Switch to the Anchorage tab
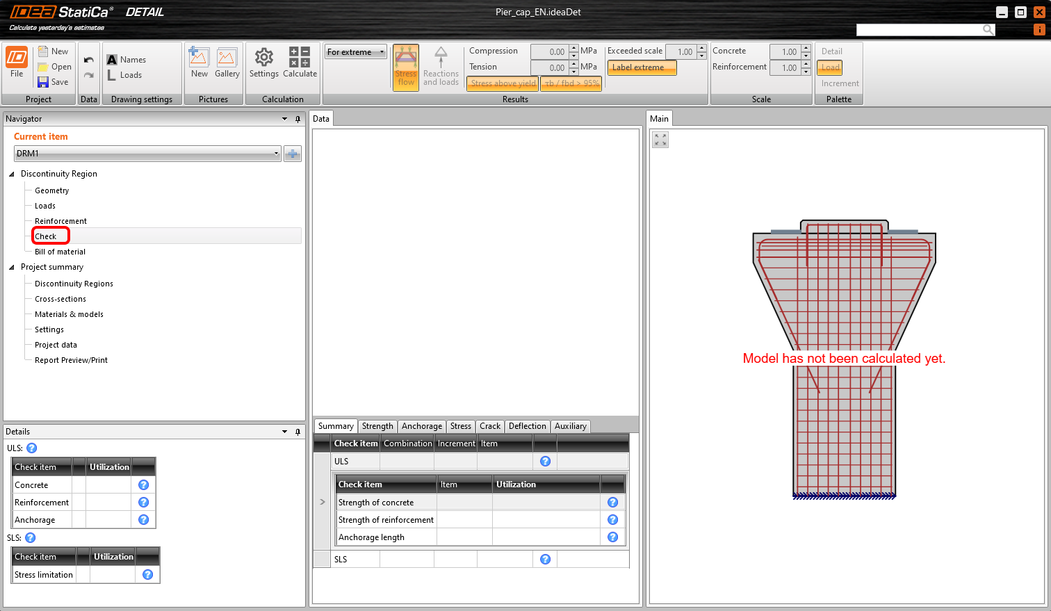The width and height of the screenshot is (1051, 611). click(421, 426)
